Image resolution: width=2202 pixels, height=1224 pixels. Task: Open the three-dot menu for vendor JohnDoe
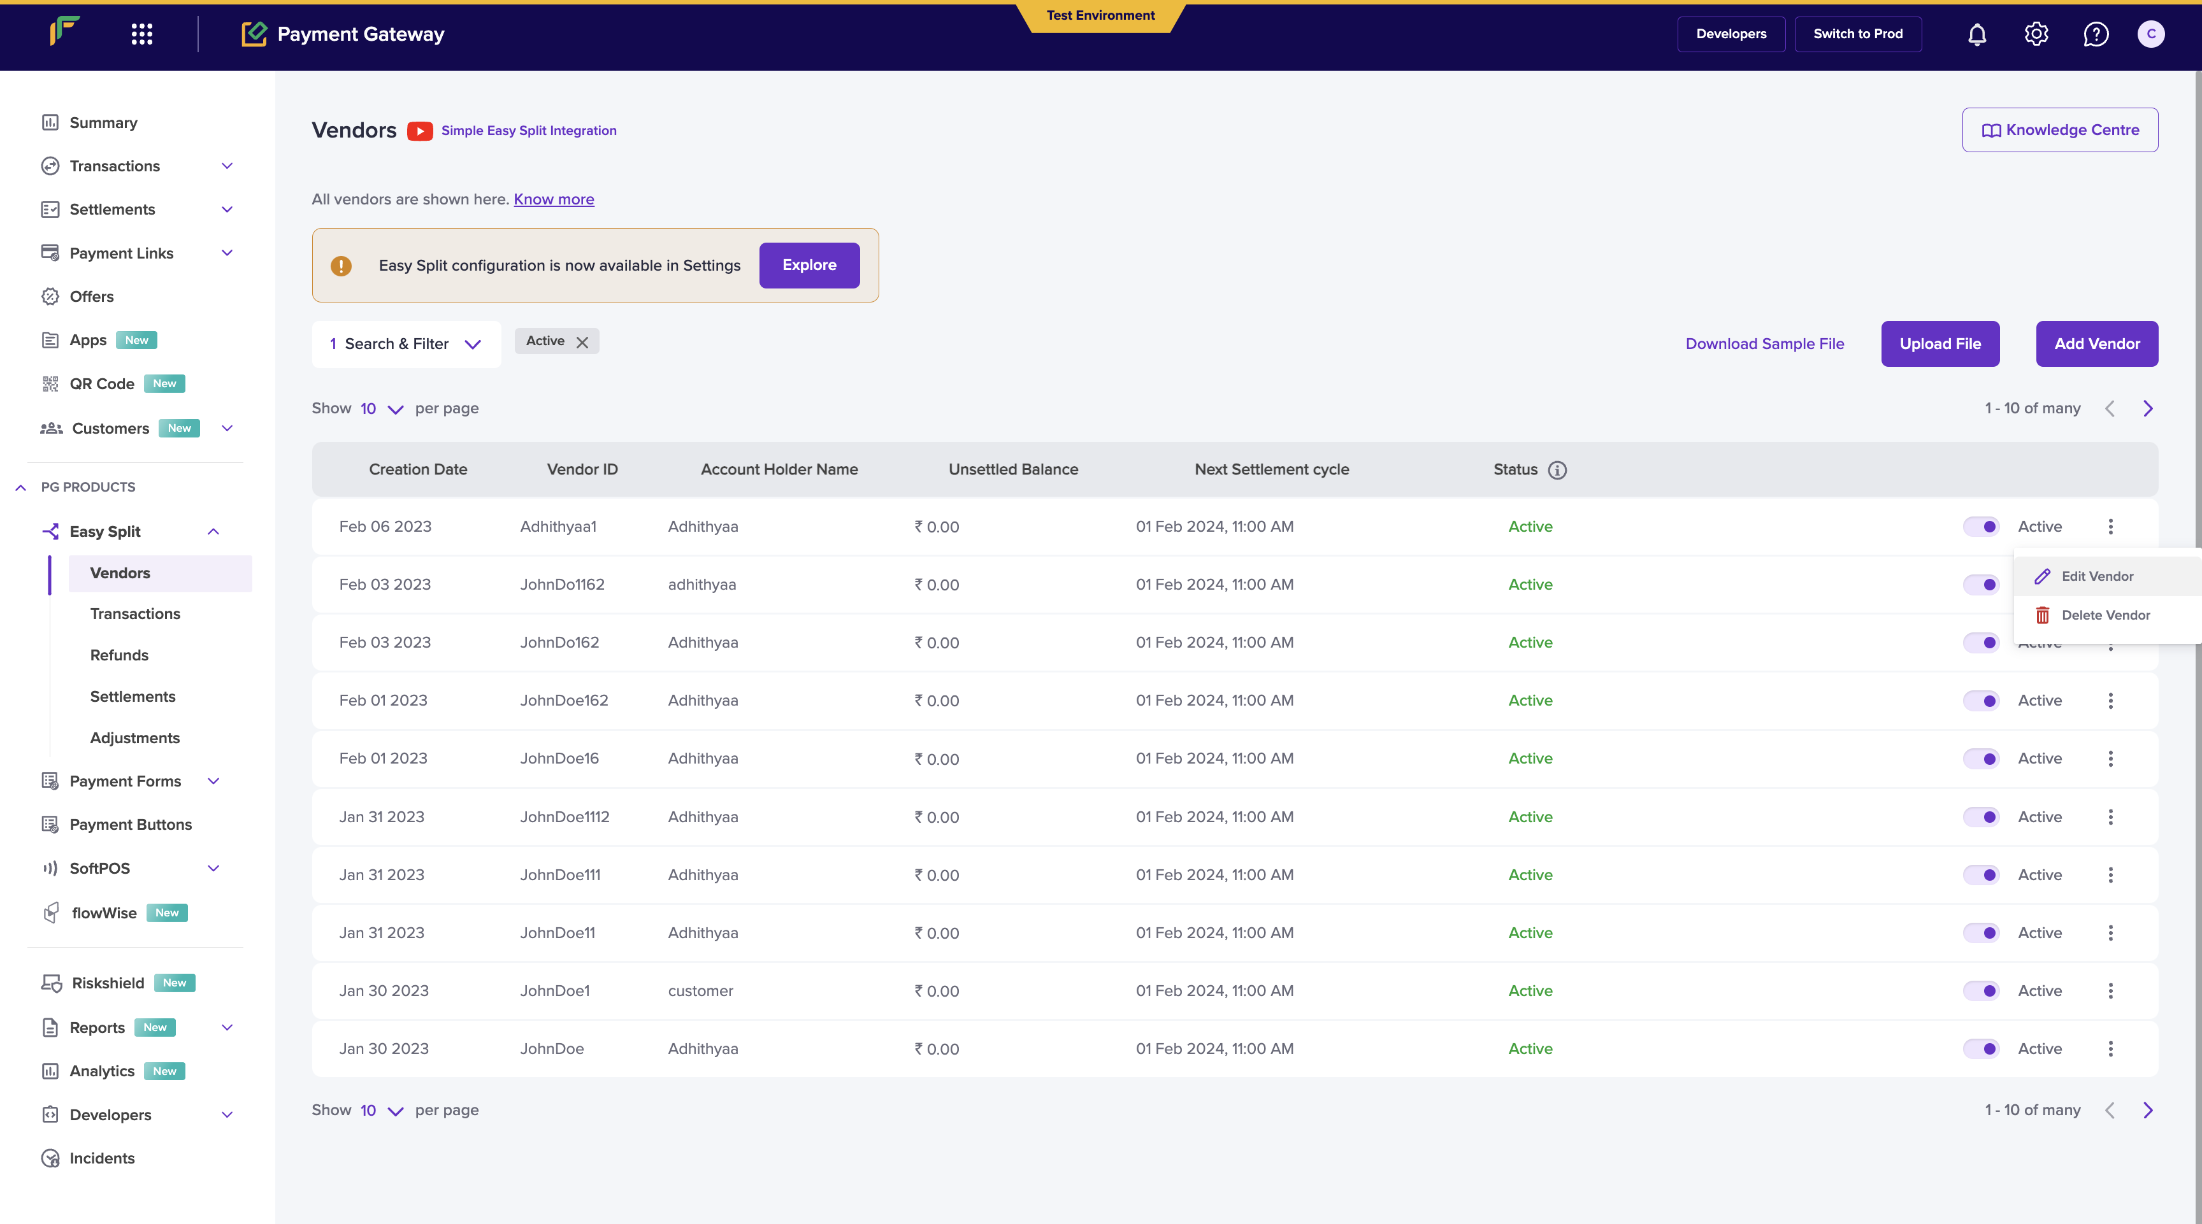[x=2110, y=1049]
